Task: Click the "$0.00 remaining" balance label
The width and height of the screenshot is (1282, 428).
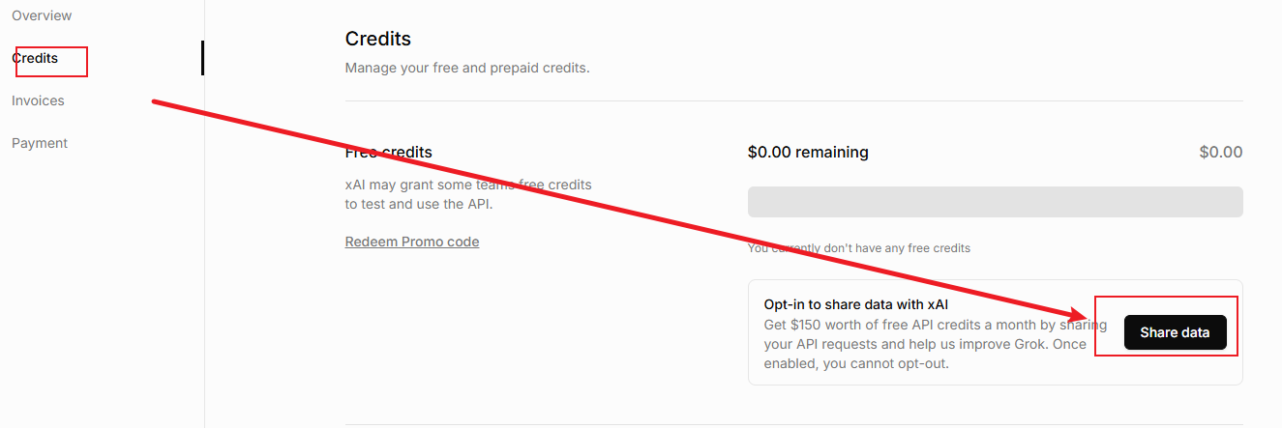Action: coord(808,152)
